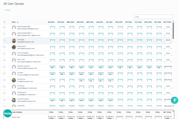Click the Back chevron arrow icon
The height and width of the screenshot is (119, 179).
(x=5, y=10)
